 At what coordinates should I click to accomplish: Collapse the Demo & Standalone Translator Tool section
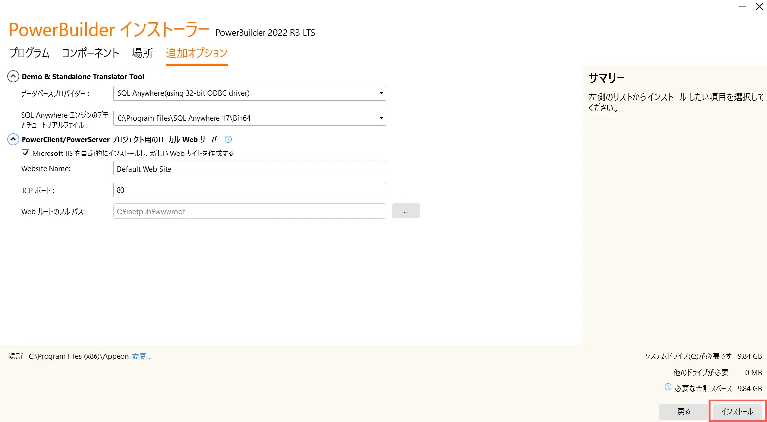pyautogui.click(x=13, y=76)
